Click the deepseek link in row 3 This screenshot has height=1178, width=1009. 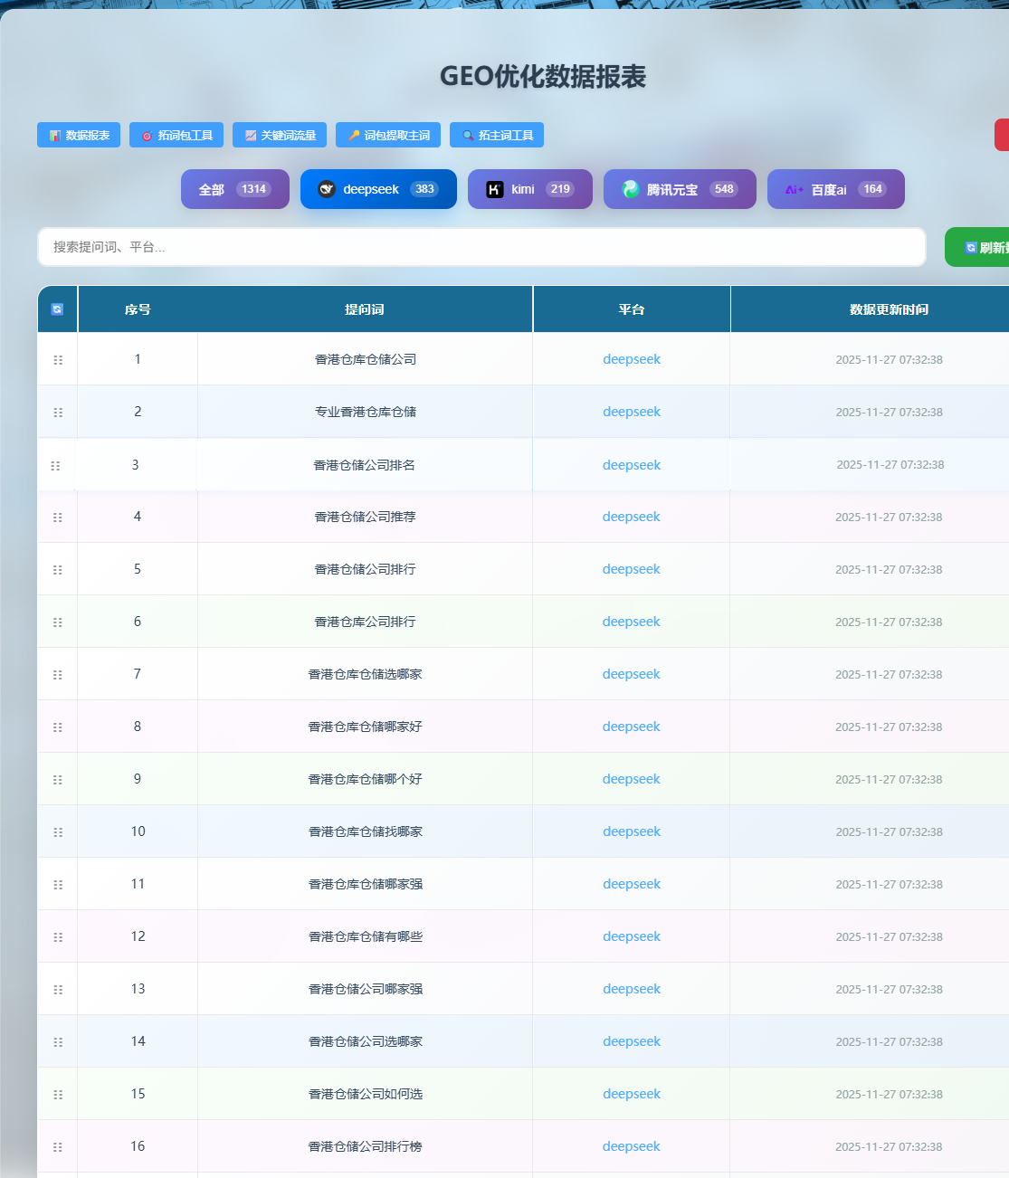tap(632, 465)
